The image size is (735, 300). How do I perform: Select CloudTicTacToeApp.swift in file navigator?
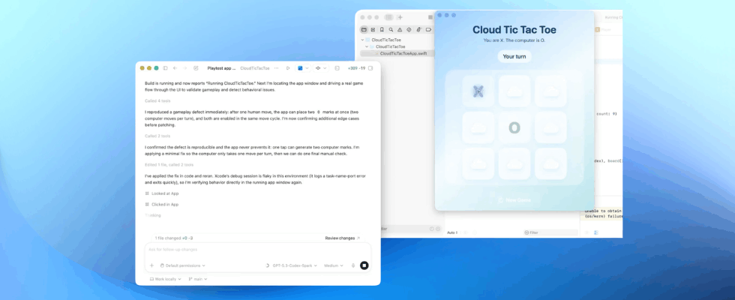402,53
